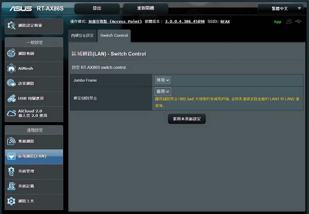Open the Network Map globe icon
309x214 pixels.
pos(11,54)
